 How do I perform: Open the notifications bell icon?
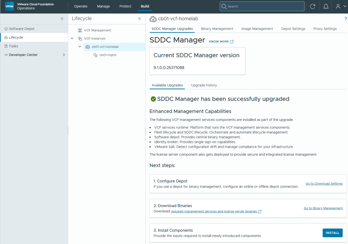point(326,6)
